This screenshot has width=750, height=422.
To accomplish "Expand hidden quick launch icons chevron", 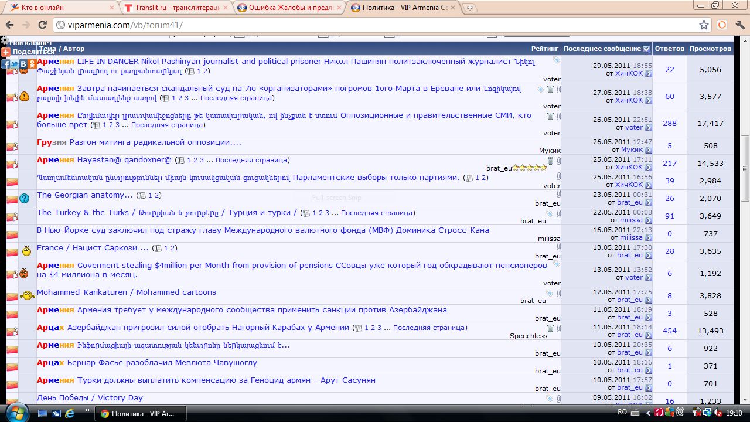I will click(x=87, y=410).
